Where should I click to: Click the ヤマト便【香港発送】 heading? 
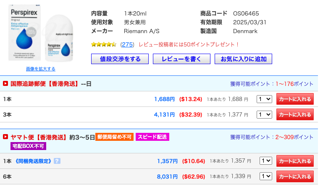pyautogui.click(x=39, y=137)
